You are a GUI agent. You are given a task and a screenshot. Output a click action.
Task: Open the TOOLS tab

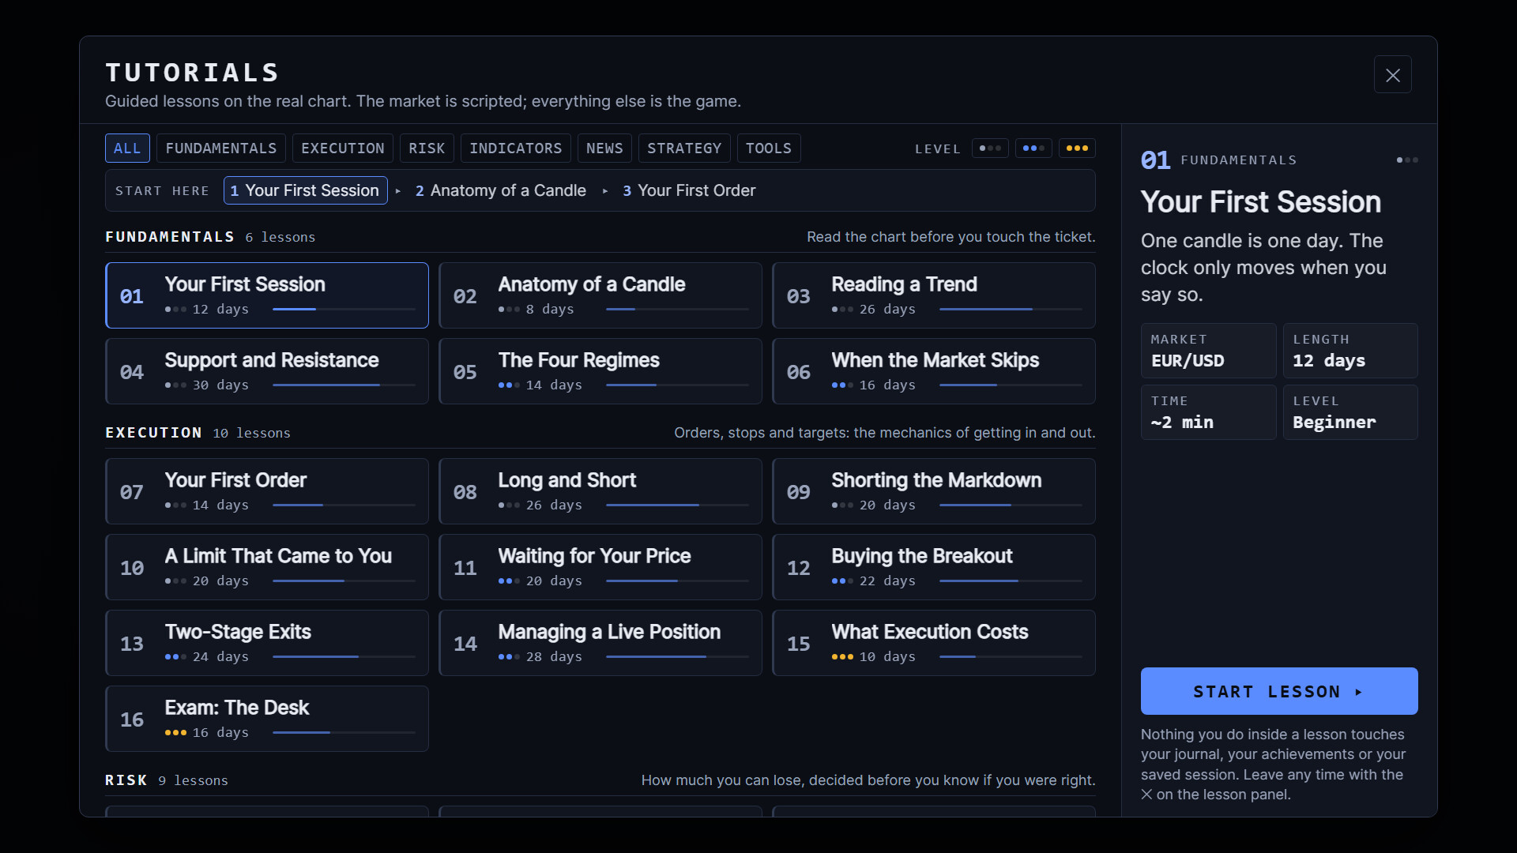(x=769, y=148)
